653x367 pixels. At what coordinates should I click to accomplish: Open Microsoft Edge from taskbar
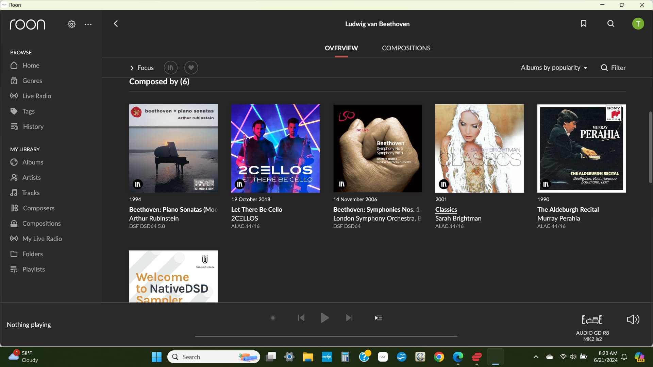click(x=458, y=357)
